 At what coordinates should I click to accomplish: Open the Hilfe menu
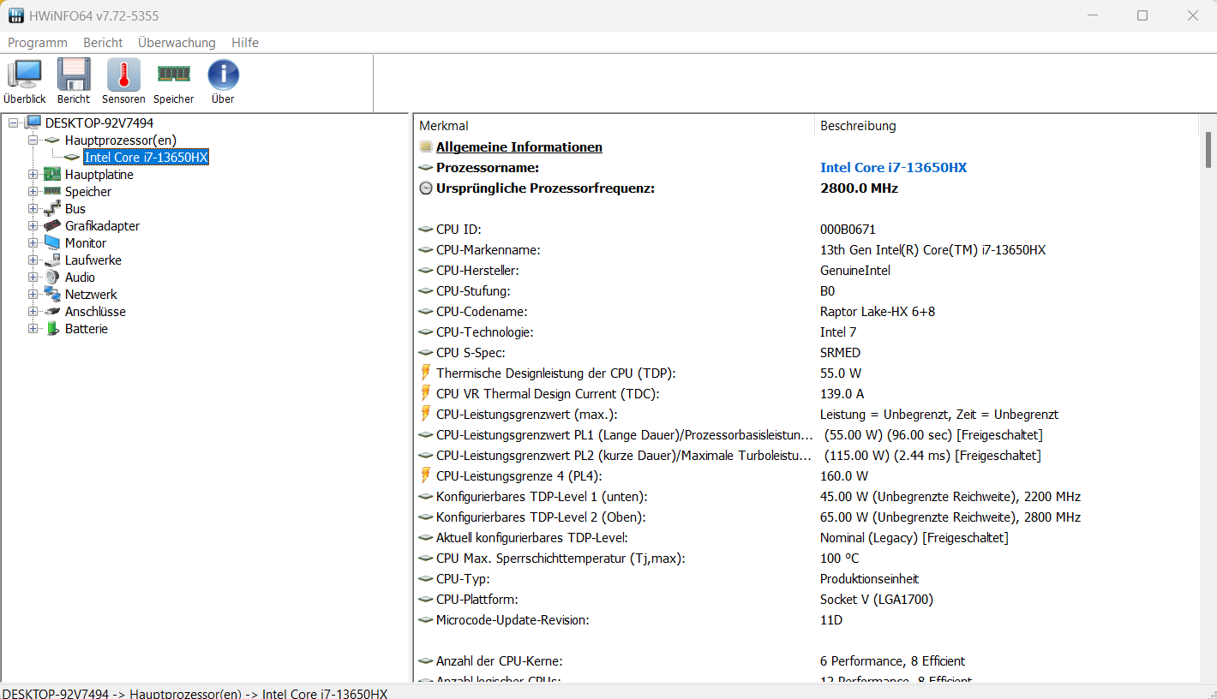245,43
